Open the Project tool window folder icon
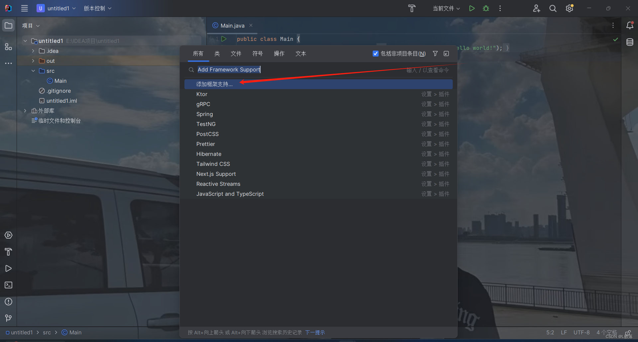The height and width of the screenshot is (342, 638). point(8,26)
